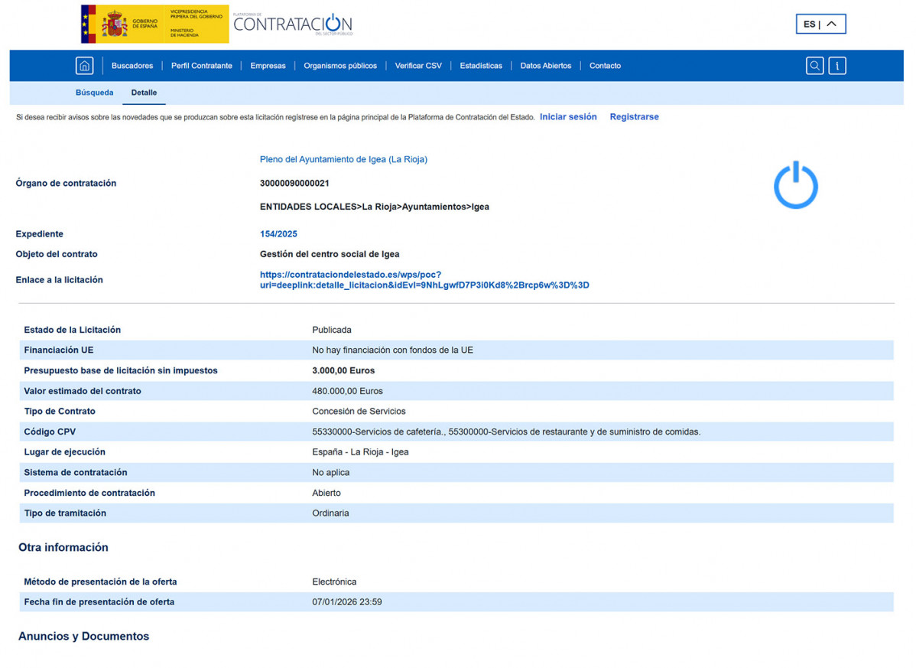Open the Buscadores menu

(132, 66)
